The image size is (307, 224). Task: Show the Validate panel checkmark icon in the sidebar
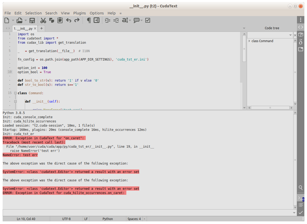click(x=301, y=212)
